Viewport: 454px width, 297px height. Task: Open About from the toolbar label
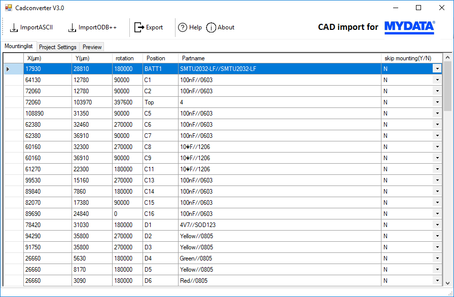pos(226,27)
